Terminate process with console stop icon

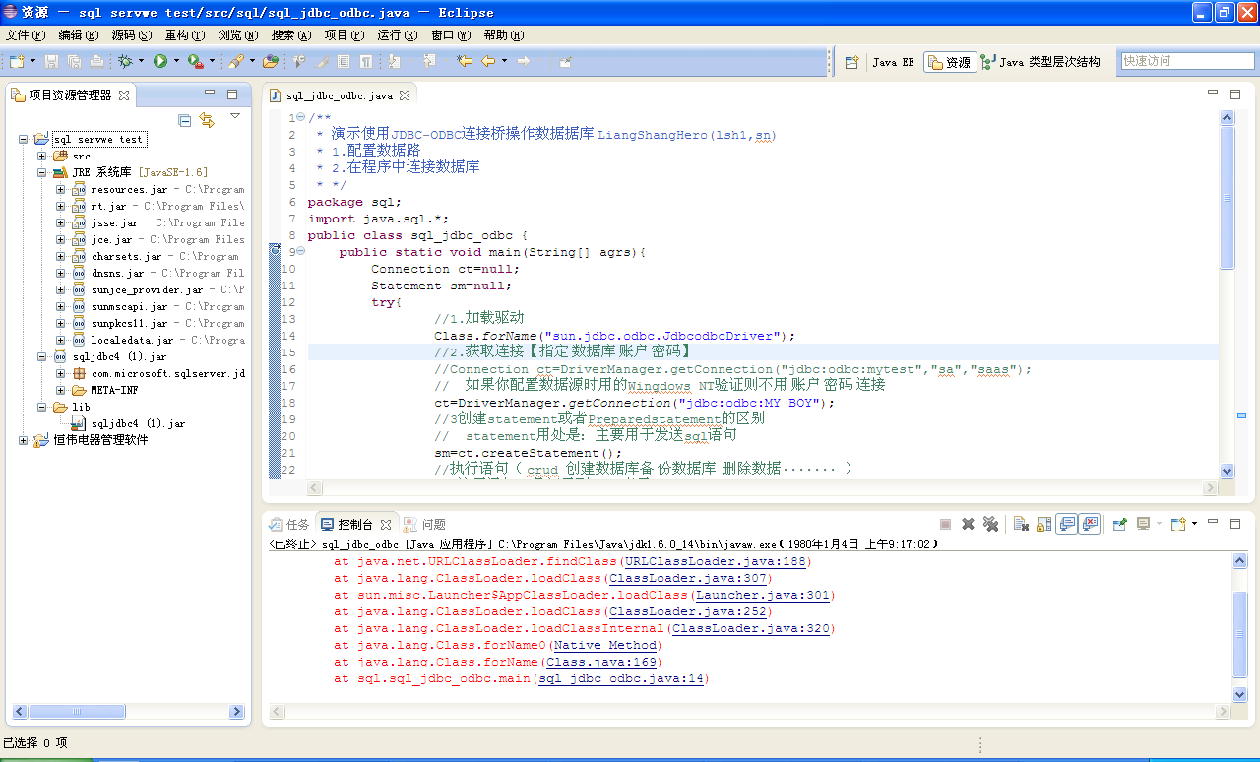coord(945,524)
